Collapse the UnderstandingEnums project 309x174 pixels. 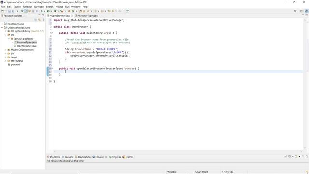click(x=2, y=28)
